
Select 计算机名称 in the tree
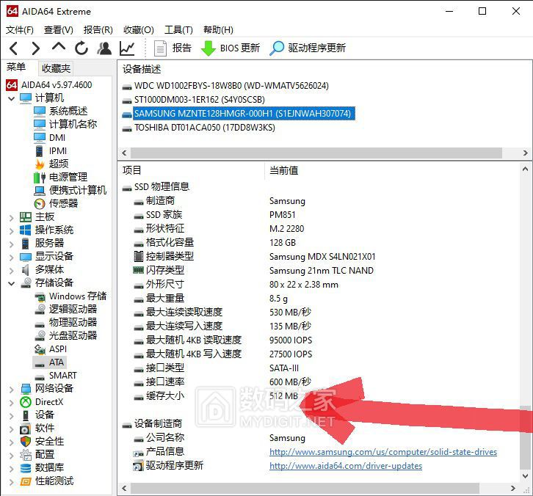click(x=73, y=124)
